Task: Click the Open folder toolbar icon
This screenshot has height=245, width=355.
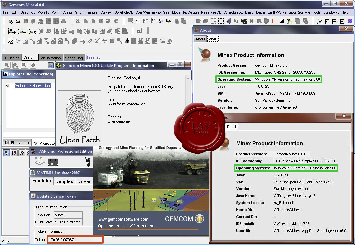Action: click(18, 21)
